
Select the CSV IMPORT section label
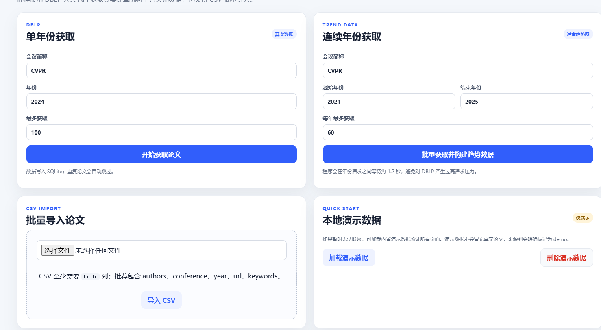tap(44, 208)
